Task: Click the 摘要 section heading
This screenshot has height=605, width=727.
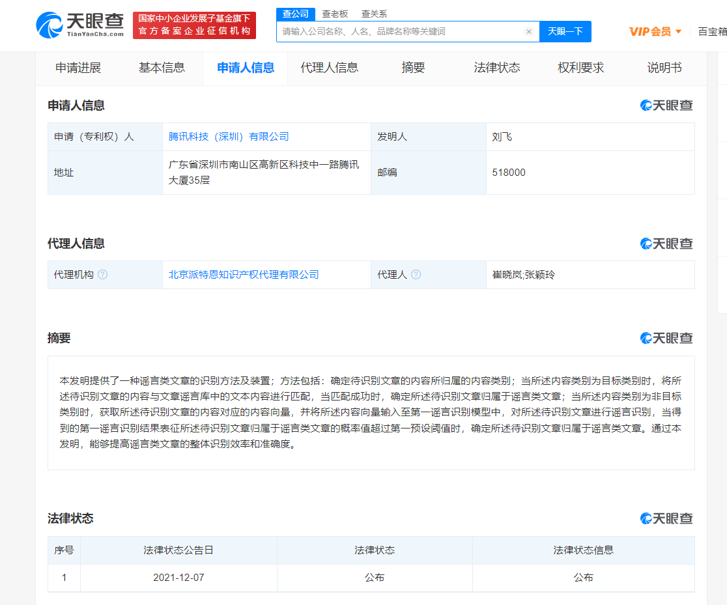Action: click(59, 338)
